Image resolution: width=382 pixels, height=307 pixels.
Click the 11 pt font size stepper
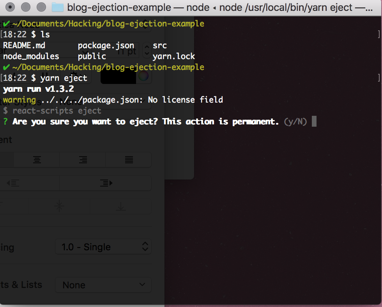147,51
